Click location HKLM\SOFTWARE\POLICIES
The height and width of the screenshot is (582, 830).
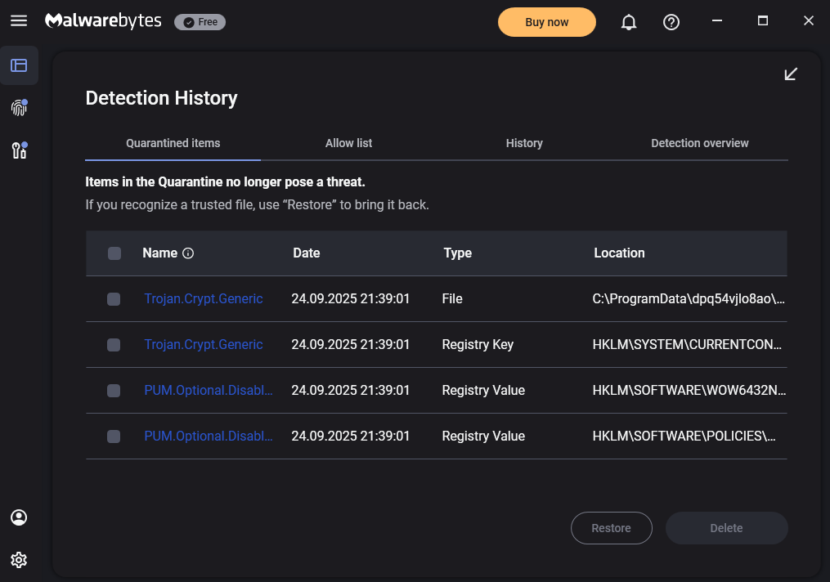(684, 436)
